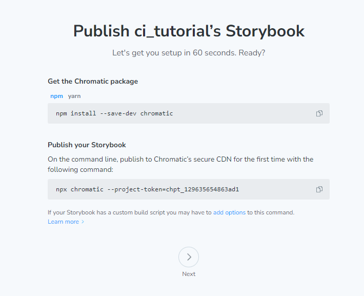Click the Publish ci_tutorial's Storybook heading
Image resolution: width=364 pixels, height=296 pixels.
coord(189,31)
